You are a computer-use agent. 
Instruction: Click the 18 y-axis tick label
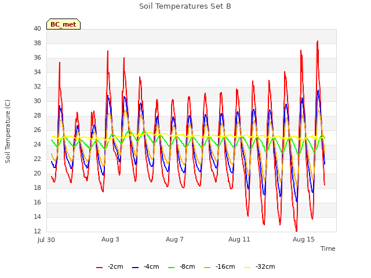click(x=37, y=188)
